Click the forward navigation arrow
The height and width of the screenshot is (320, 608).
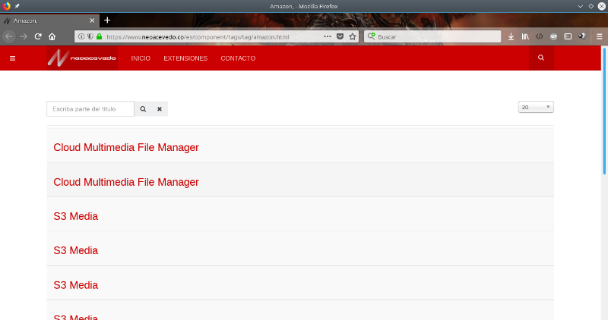[24, 36]
